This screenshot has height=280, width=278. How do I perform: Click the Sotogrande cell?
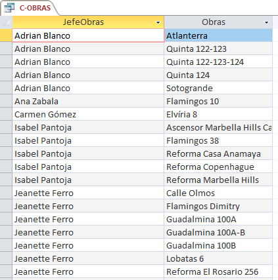[218, 88]
